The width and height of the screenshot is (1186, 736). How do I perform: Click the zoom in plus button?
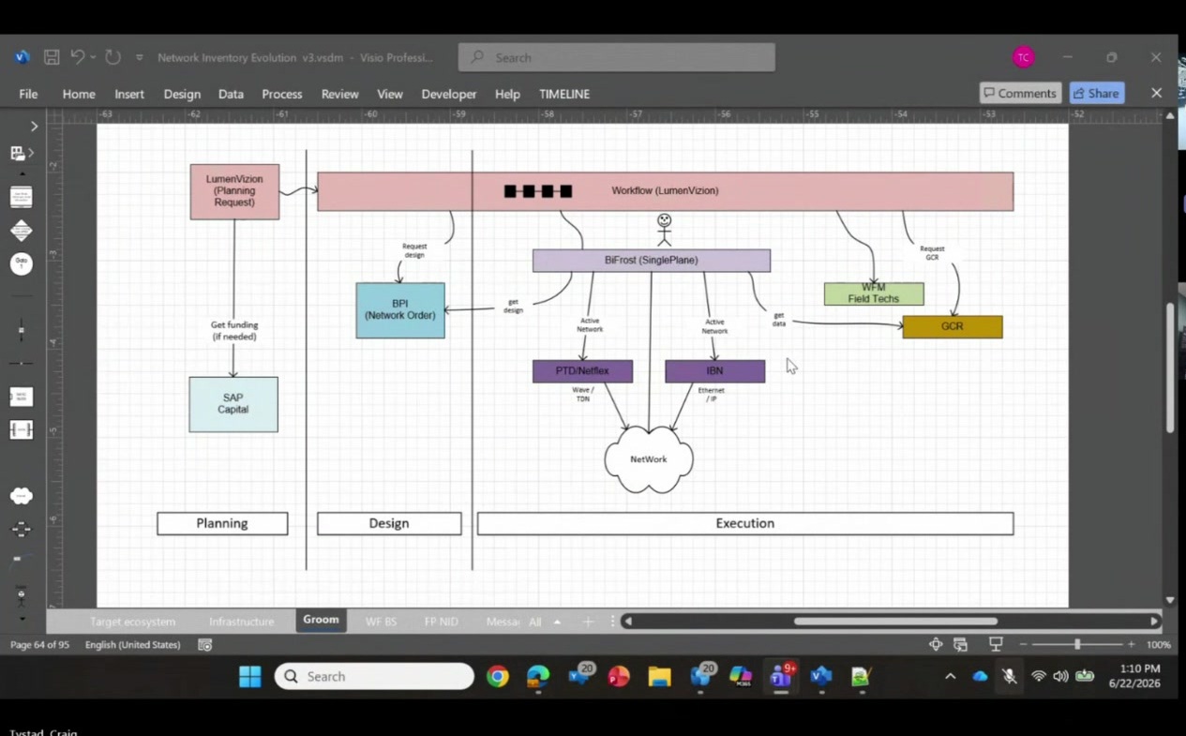pyautogui.click(x=1132, y=645)
